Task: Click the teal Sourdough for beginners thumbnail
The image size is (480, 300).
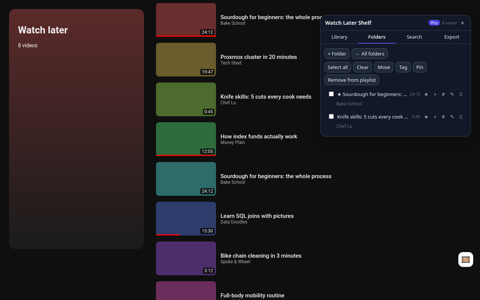Action: [186, 179]
